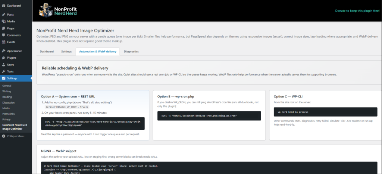
Task: Click the NonProfit NerdHerd logo
Action: 57,10
